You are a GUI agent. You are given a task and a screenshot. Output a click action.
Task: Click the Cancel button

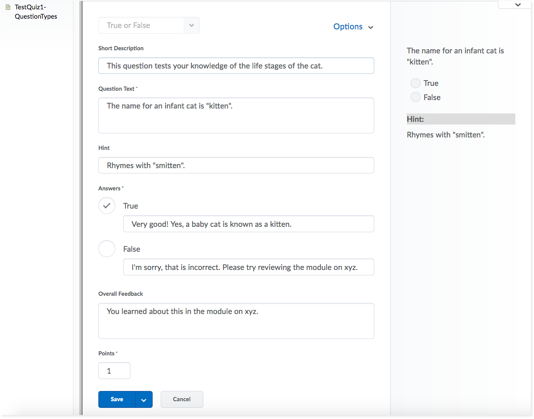[x=182, y=399]
